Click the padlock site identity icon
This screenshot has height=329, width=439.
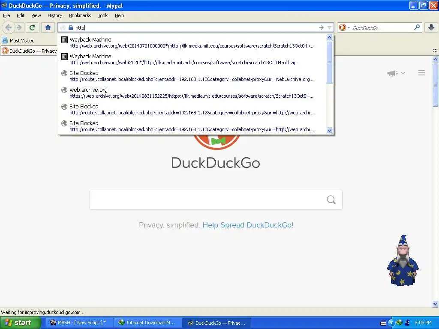(x=71, y=27)
